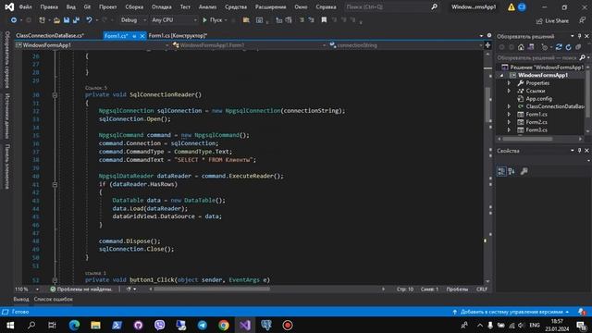Open Telegram from the taskbar
Image resolution: width=592 pixels, height=333 pixels.
coord(203,325)
